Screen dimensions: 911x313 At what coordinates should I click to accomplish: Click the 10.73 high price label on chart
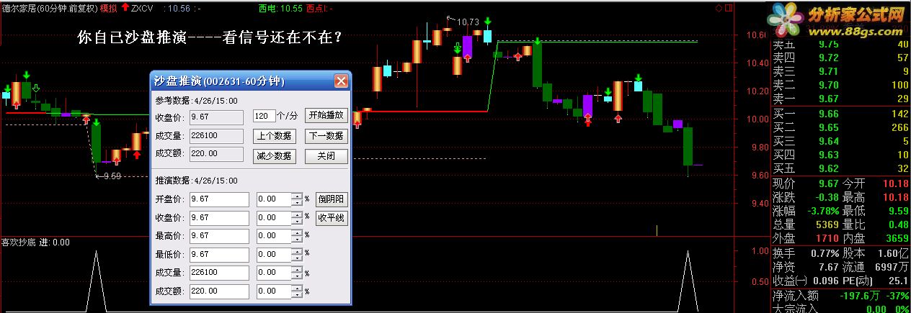tap(468, 22)
